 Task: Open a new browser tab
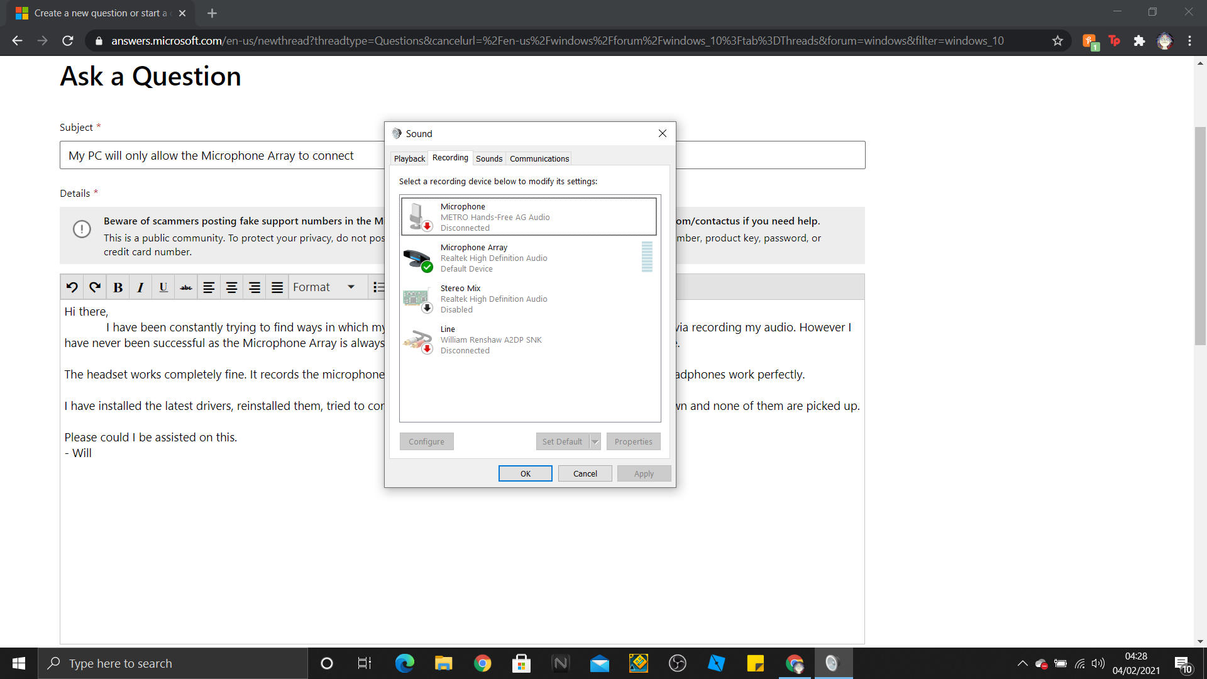212,13
